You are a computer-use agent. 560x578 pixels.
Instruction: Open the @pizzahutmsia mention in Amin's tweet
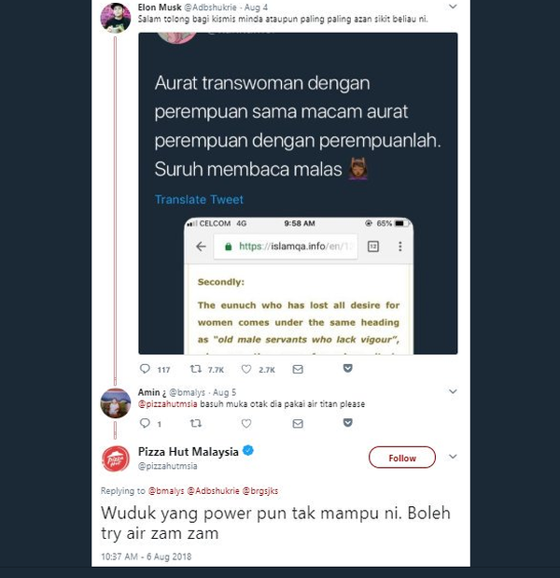[x=168, y=404]
